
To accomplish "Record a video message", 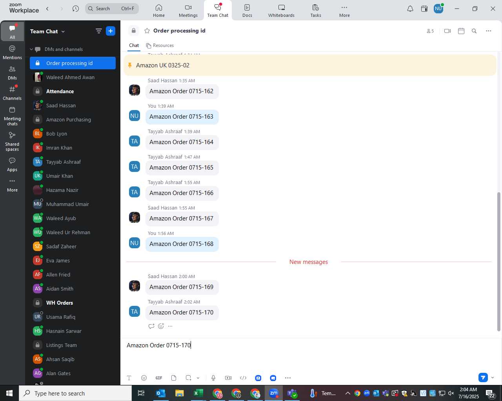I will 228,378.
